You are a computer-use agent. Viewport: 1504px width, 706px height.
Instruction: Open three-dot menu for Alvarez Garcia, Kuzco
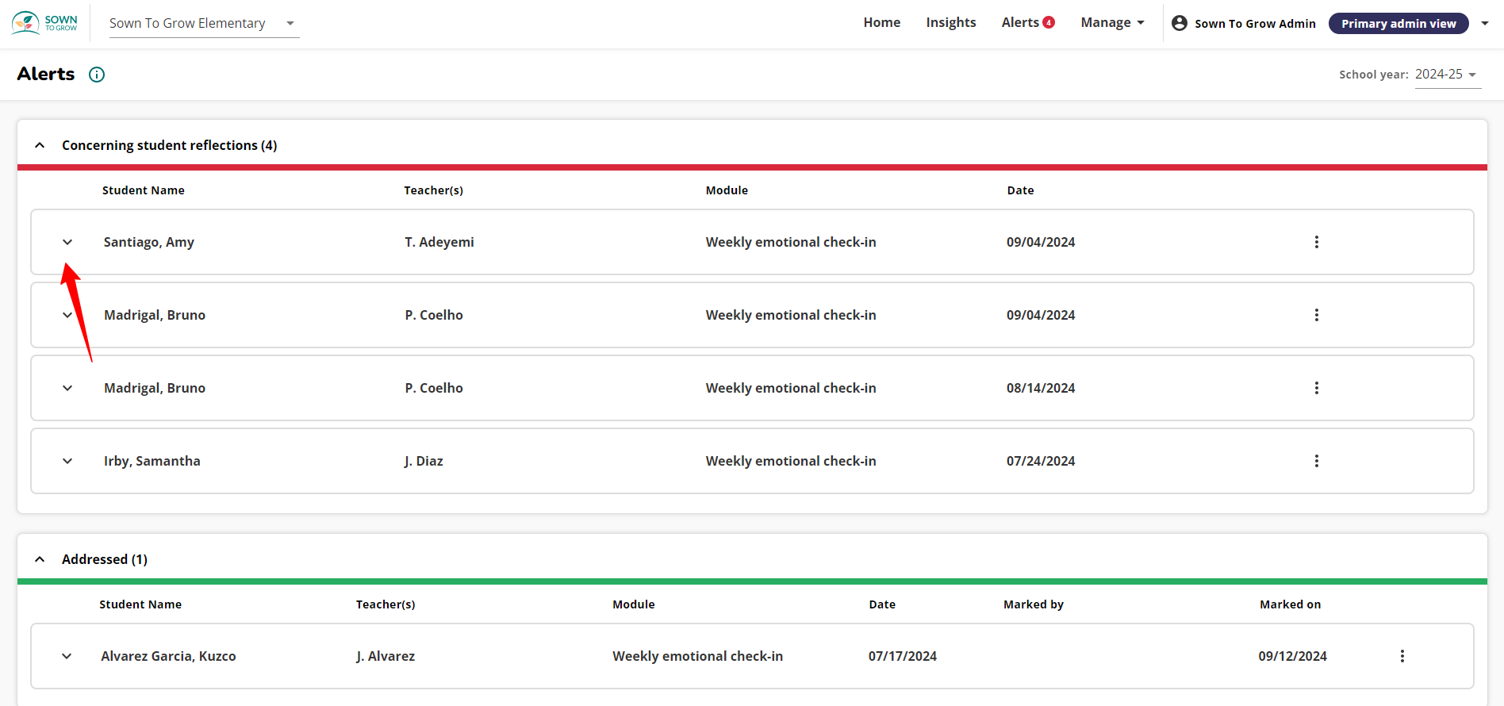(1402, 656)
